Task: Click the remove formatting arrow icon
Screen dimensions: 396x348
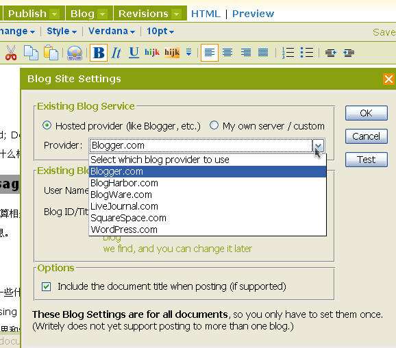Action: pos(188,52)
